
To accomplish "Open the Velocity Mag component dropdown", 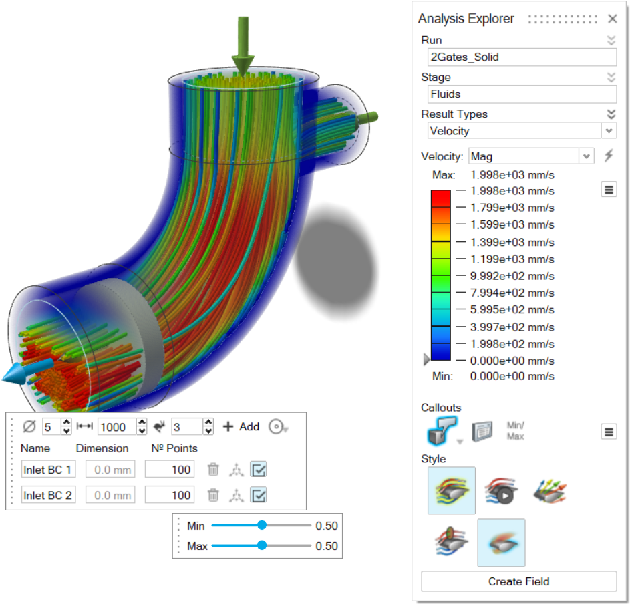I will click(x=586, y=156).
